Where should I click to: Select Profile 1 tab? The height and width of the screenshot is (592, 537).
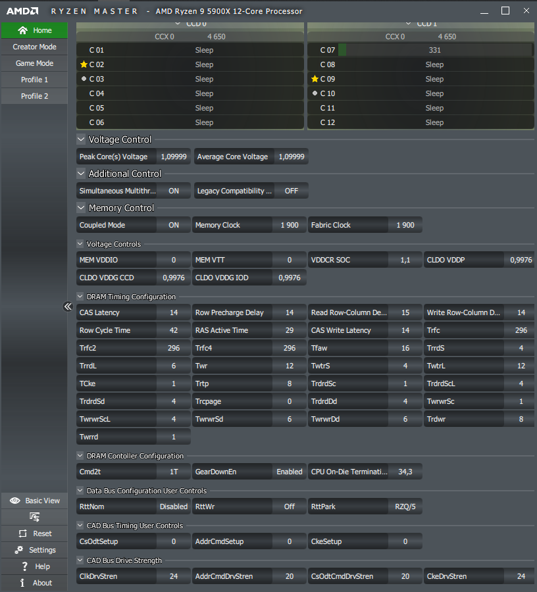34,80
